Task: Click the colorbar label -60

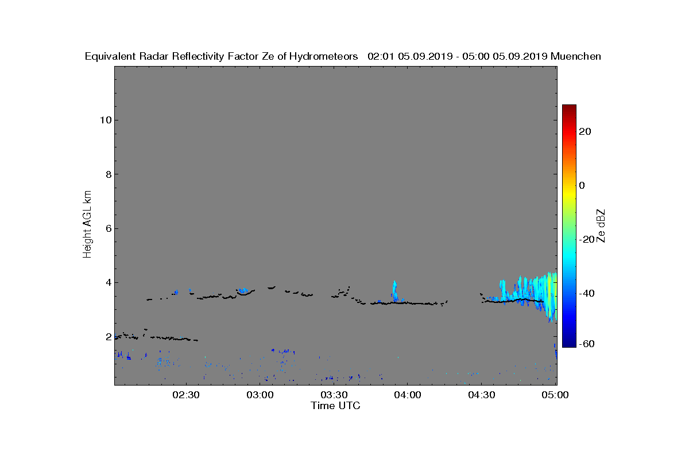Action: click(586, 344)
